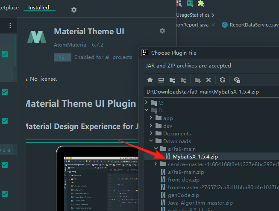
Task: Select genCode.zip file
Action: point(183,195)
